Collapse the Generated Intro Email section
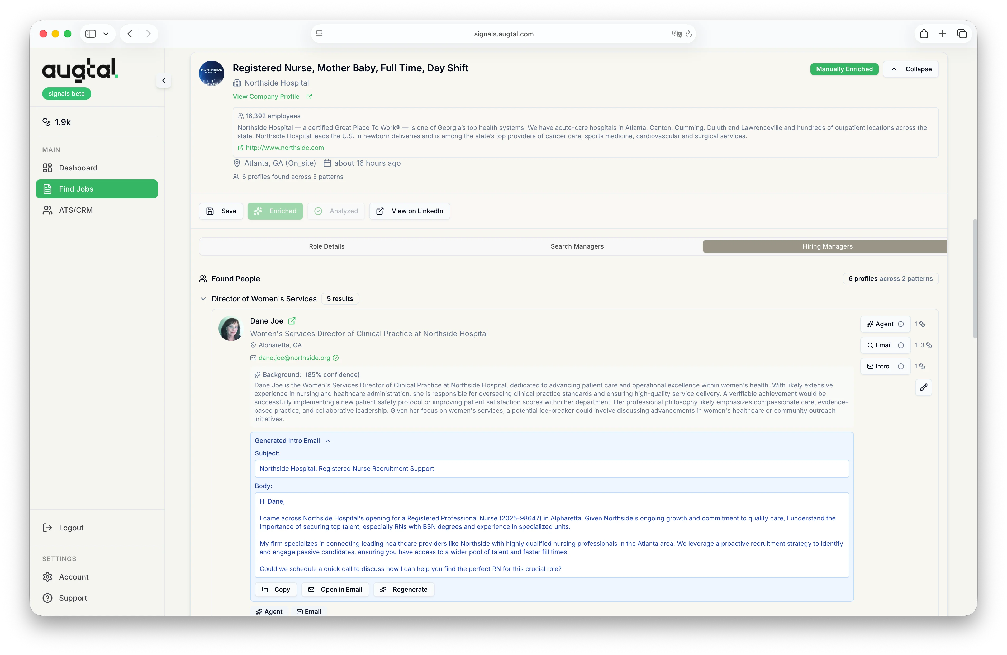 (328, 440)
